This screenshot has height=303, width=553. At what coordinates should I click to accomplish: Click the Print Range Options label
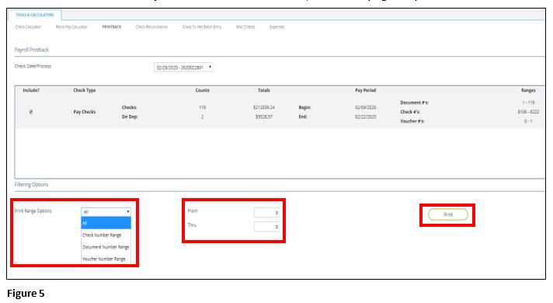33,211
